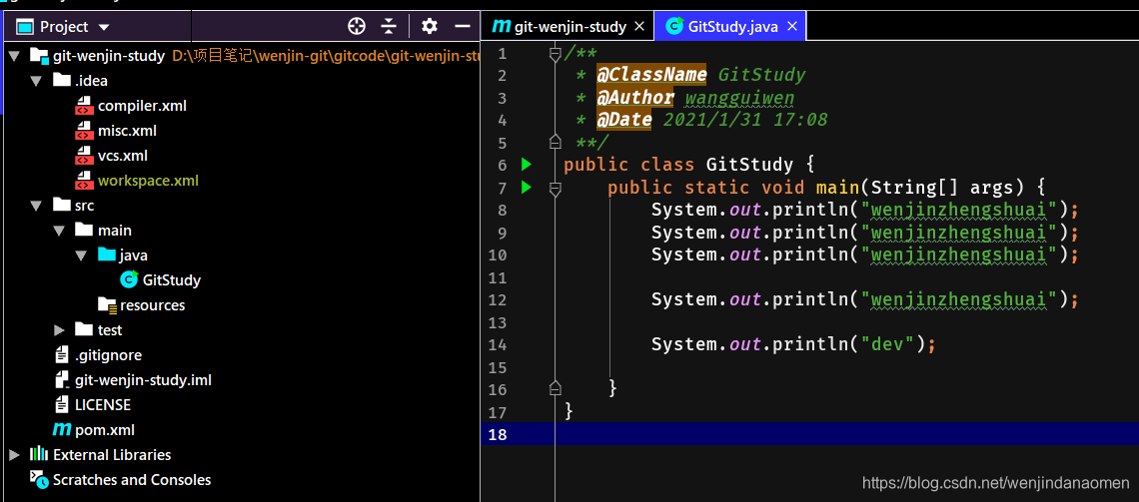
Task: Open vcs.xml in the tree
Action: click(123, 156)
